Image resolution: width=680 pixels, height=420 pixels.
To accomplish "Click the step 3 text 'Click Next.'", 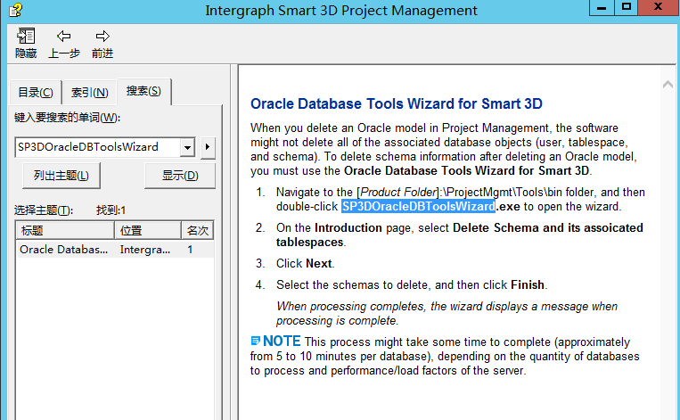I will 306,263.
